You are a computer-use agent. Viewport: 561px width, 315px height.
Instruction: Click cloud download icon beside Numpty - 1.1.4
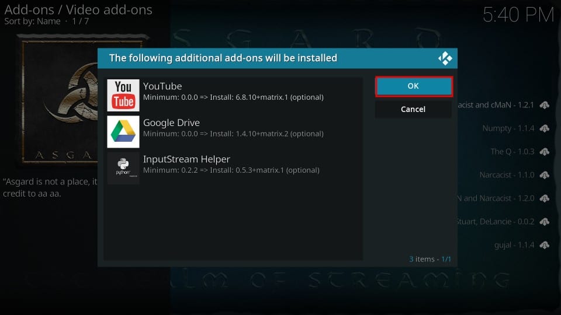[x=545, y=128]
